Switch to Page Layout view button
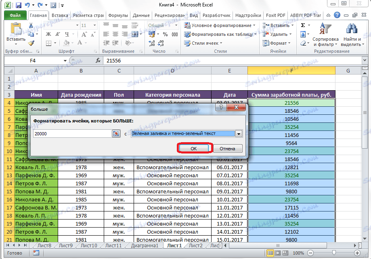Image resolution: width=371 pixels, height=259 pixels. click(x=278, y=253)
